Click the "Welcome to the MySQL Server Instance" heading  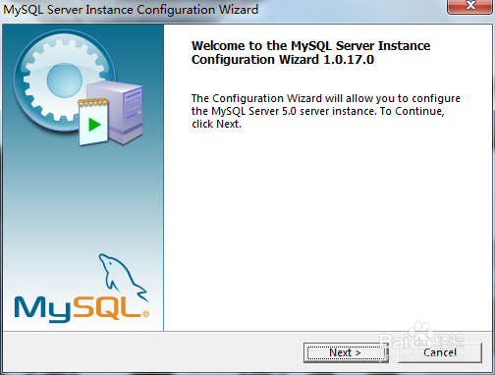(x=310, y=53)
